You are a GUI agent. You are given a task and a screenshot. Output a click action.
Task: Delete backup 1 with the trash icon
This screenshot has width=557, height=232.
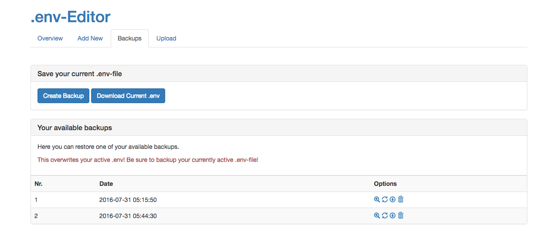pyautogui.click(x=401, y=199)
